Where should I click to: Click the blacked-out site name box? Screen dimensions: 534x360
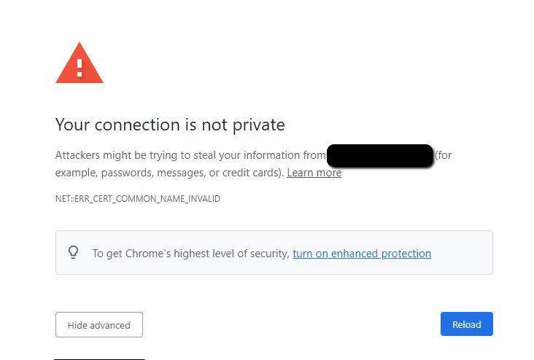(x=380, y=156)
